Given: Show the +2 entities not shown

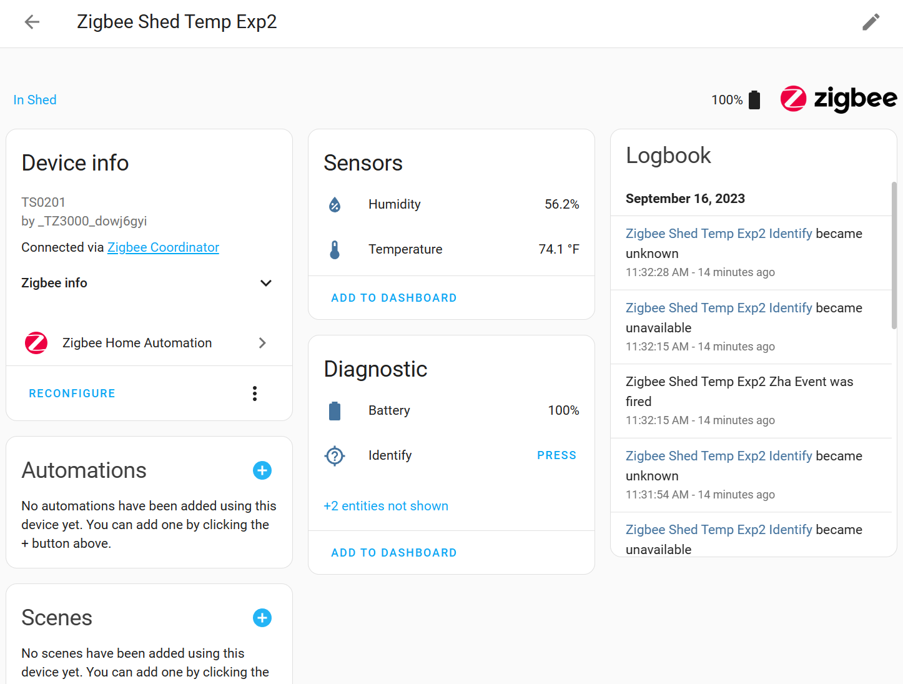Looking at the screenshot, I should (x=385, y=506).
